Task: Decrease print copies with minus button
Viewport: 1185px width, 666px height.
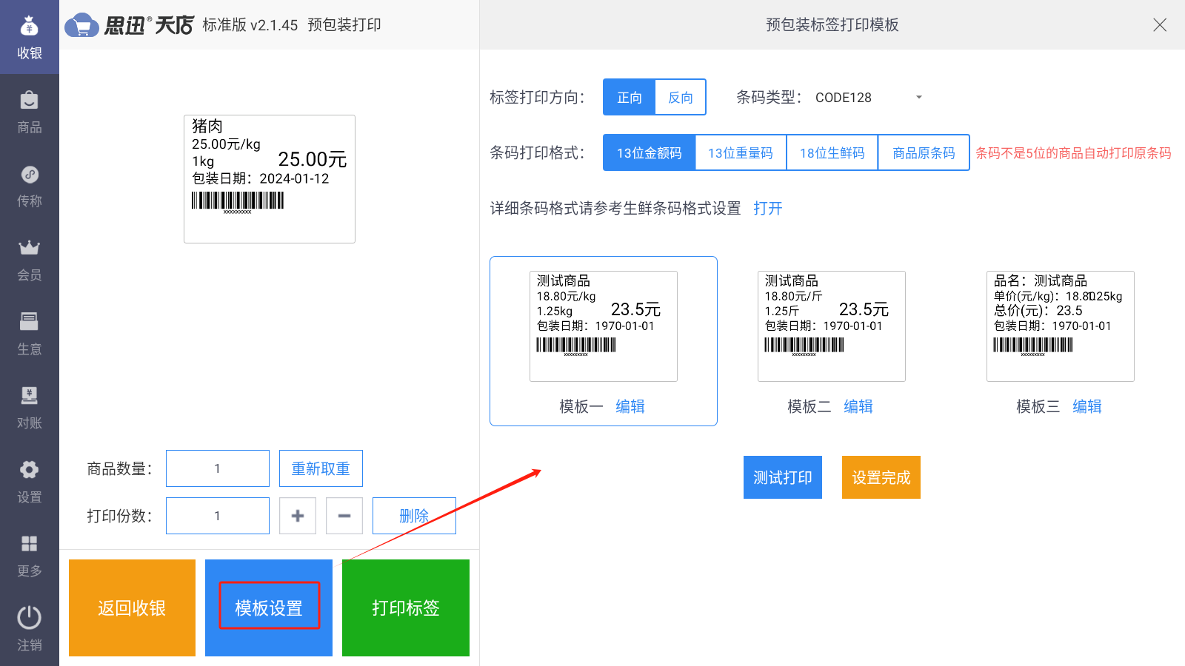Action: [344, 516]
